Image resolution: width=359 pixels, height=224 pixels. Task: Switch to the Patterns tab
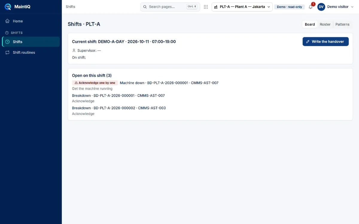[x=342, y=24]
